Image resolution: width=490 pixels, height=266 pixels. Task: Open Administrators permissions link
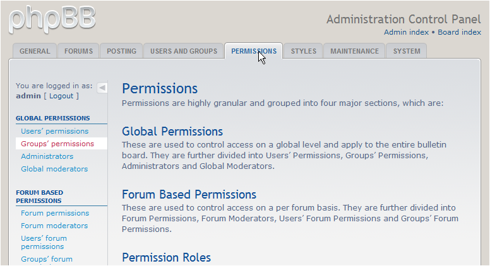click(47, 156)
